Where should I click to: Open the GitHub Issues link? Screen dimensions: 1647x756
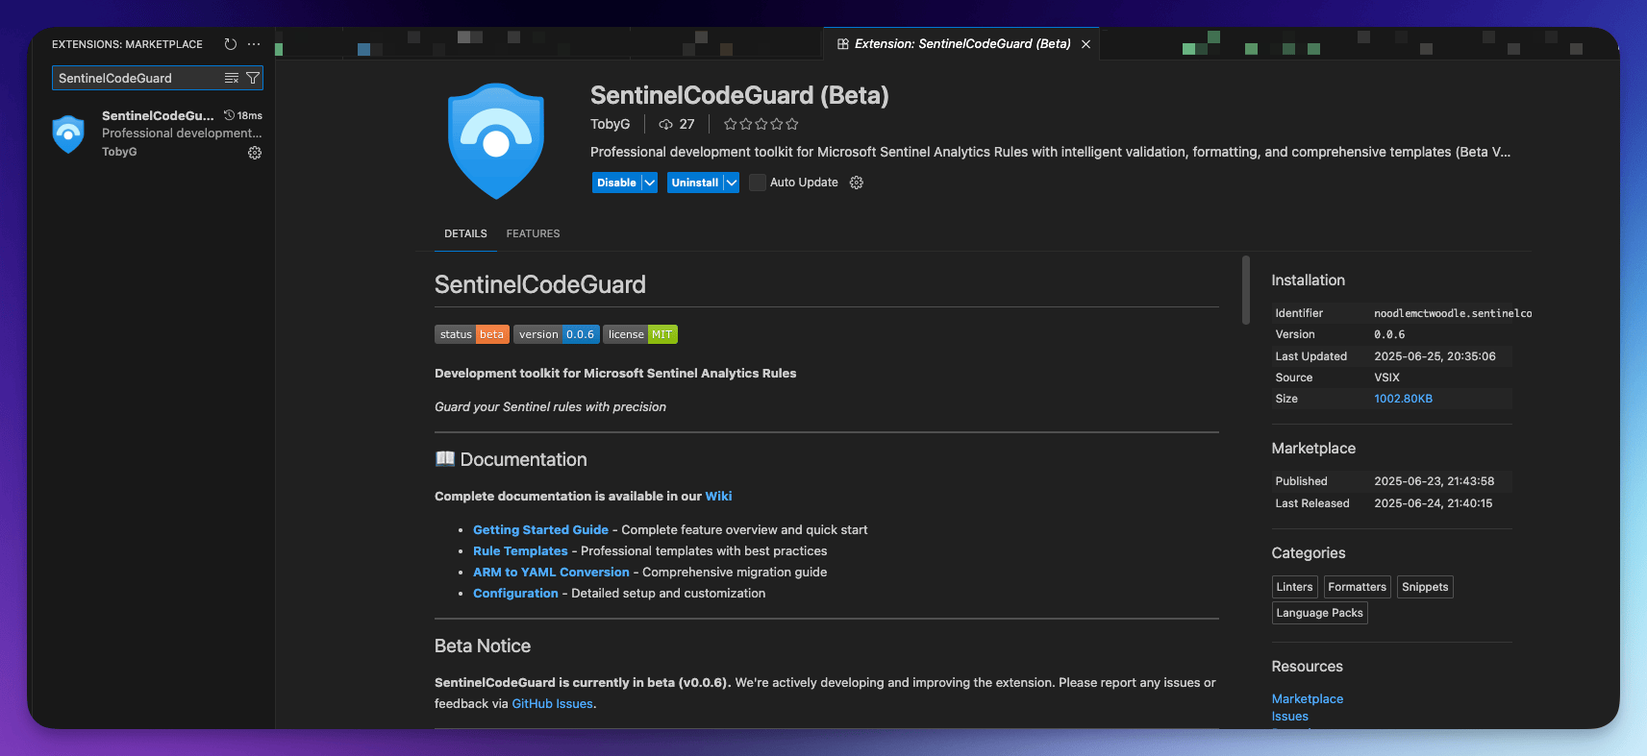552,704
